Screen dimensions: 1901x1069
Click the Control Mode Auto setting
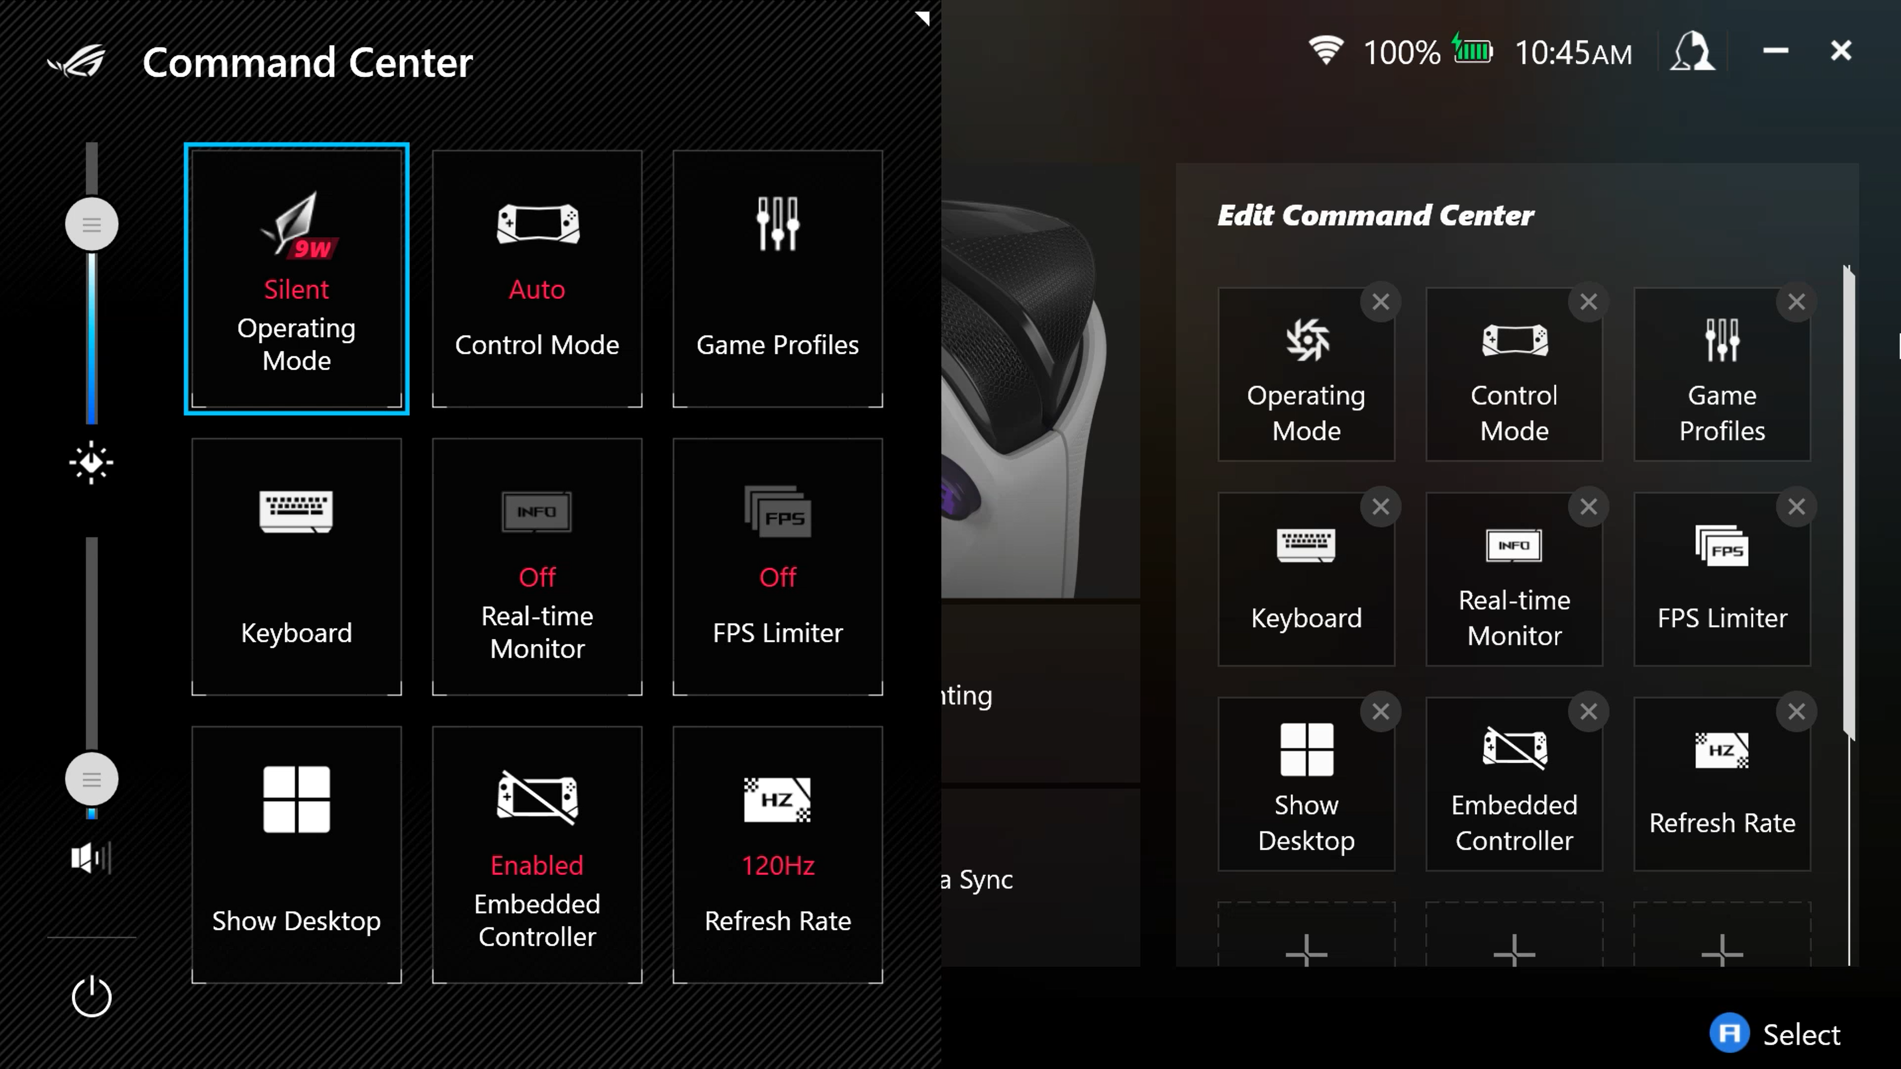(537, 279)
